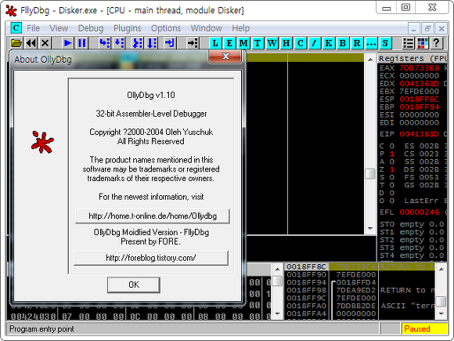Show Memory map via M button
454x341 pixels.
[x=243, y=43]
